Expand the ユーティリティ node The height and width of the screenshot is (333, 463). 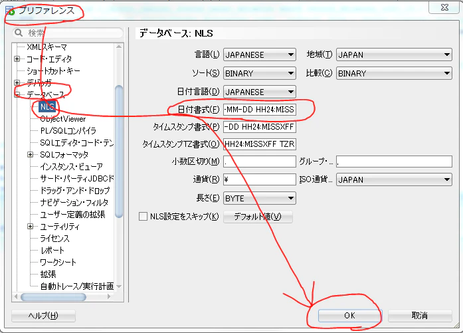30,227
